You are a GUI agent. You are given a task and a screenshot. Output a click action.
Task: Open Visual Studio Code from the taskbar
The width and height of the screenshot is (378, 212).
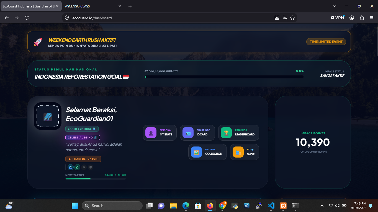coord(271,206)
